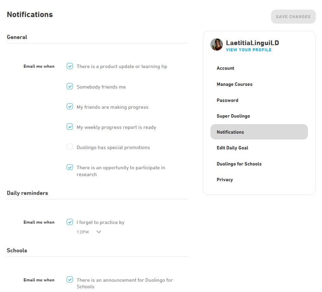The width and height of the screenshot is (322, 292).
Task: Open the 12PM reminder time dropdown
Action: 83,232
